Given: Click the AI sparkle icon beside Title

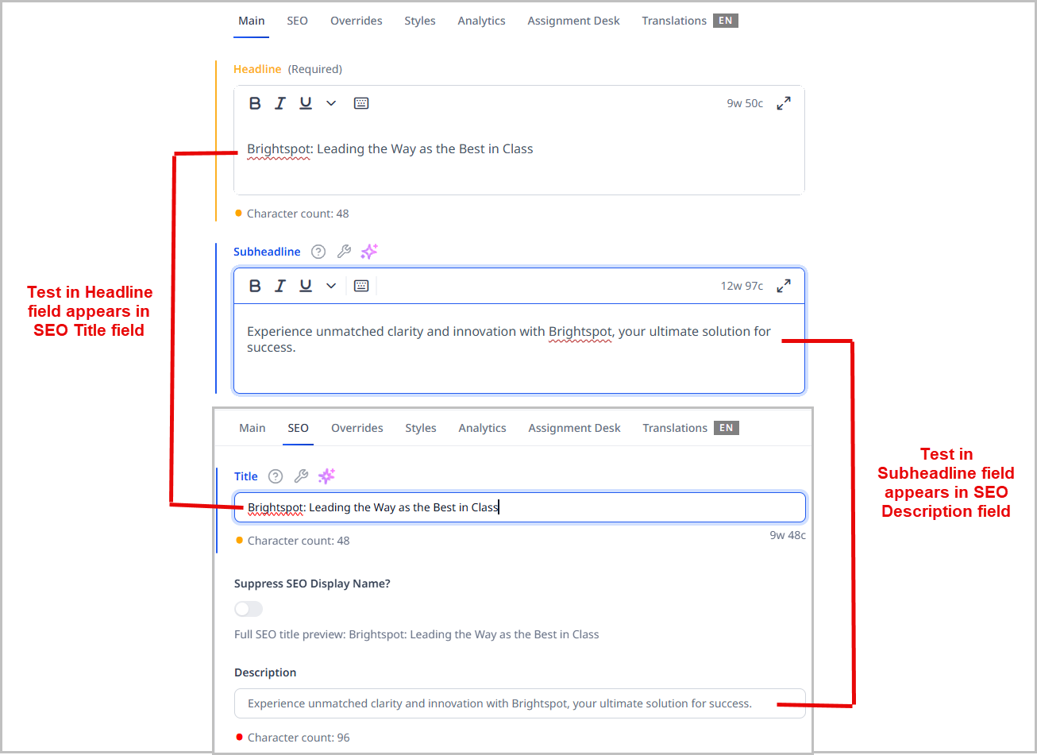Looking at the screenshot, I should tap(326, 476).
